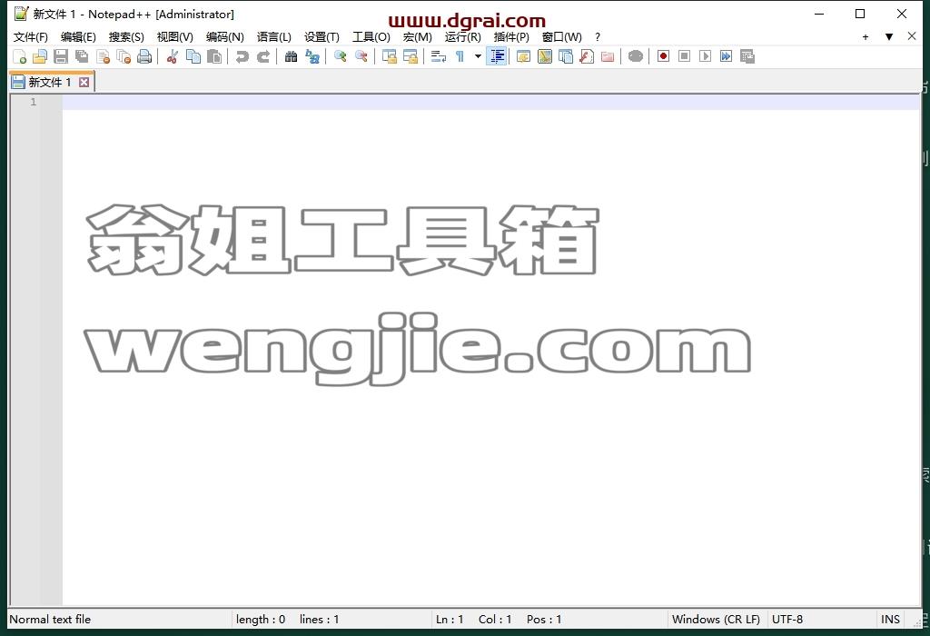Open the Replace dialog icon

click(x=312, y=56)
